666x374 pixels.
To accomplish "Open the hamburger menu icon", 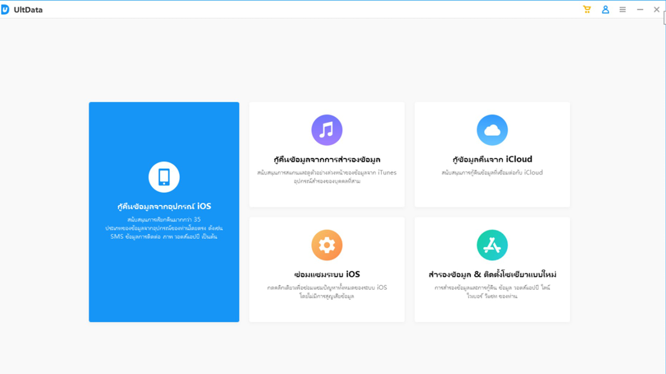I will pyautogui.click(x=622, y=9).
